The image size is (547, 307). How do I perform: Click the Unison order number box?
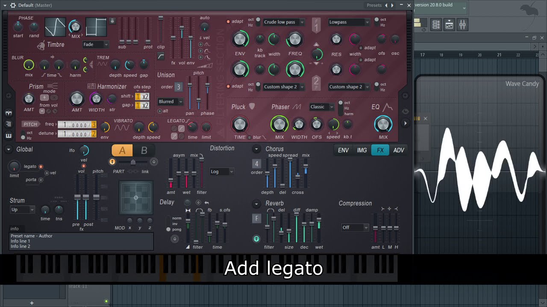point(179,87)
